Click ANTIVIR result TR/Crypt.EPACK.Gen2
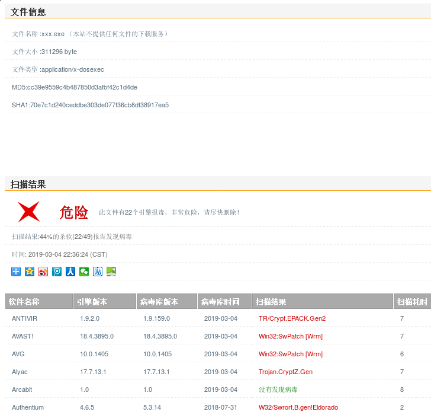 click(x=292, y=318)
